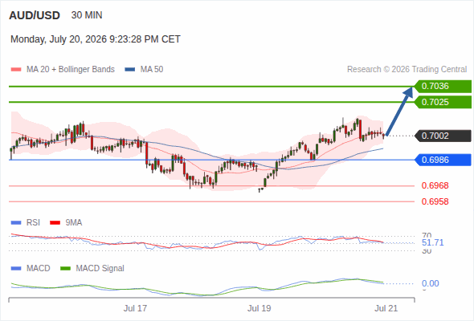Click the AUD/USD chart title
474x321 pixels.
[35, 15]
